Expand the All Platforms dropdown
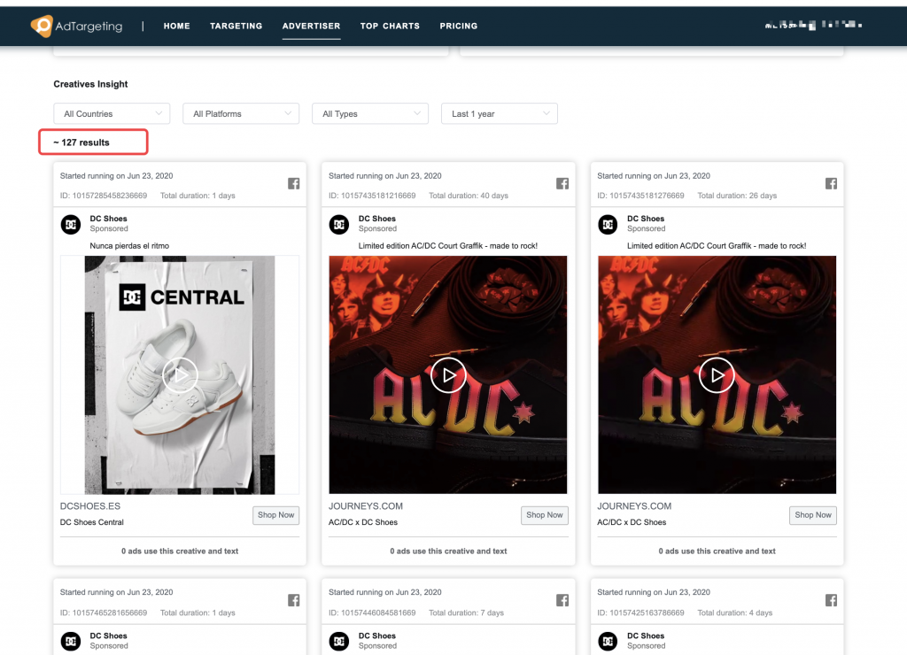This screenshot has height=655, width=907. click(x=241, y=113)
